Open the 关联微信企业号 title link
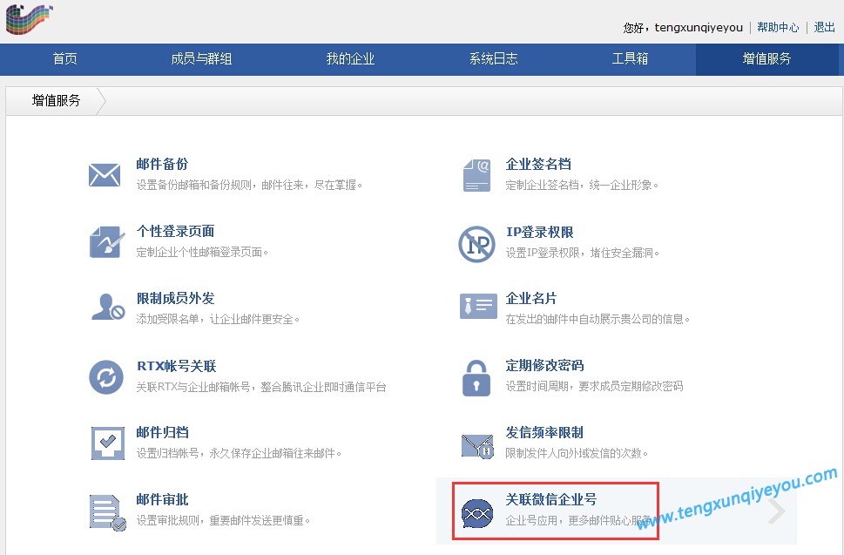This screenshot has height=555, width=844. click(x=551, y=499)
